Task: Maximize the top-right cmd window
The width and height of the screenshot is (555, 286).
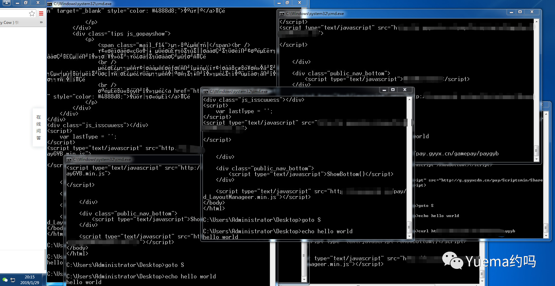Action: click(x=520, y=12)
